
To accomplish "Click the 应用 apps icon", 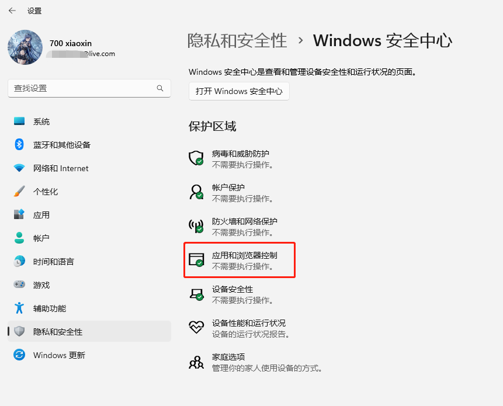I will pos(19,214).
